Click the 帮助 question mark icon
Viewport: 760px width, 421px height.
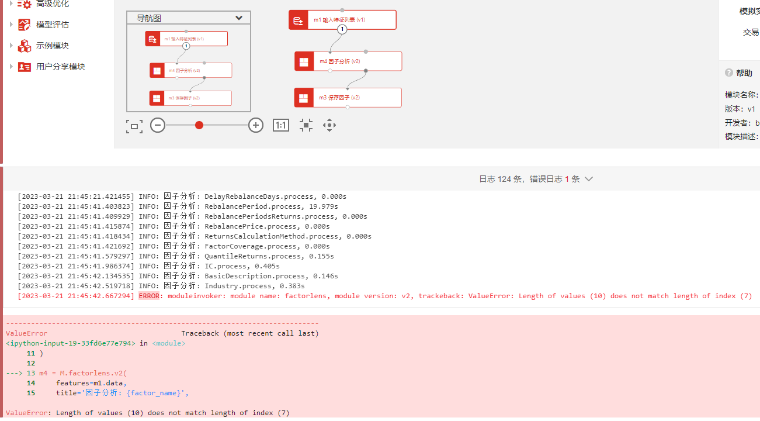tap(729, 73)
